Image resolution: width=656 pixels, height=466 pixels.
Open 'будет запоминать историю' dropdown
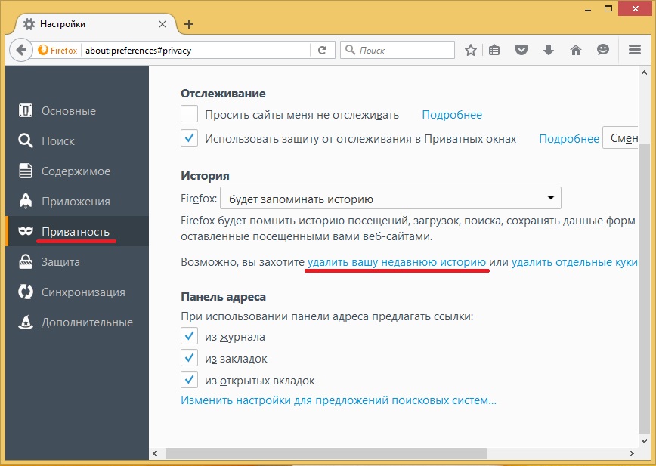(390, 198)
